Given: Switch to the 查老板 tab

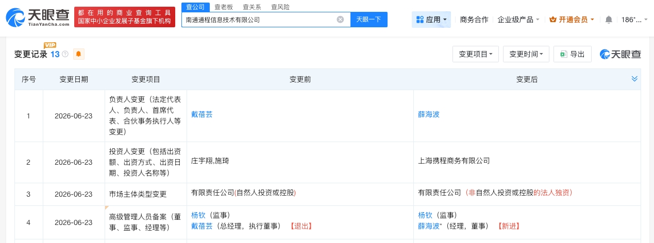Looking at the screenshot, I should [x=224, y=7].
